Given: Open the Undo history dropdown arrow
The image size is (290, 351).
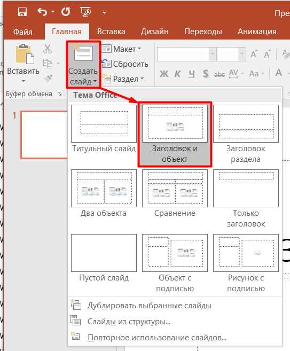Looking at the screenshot, I should [53, 12].
